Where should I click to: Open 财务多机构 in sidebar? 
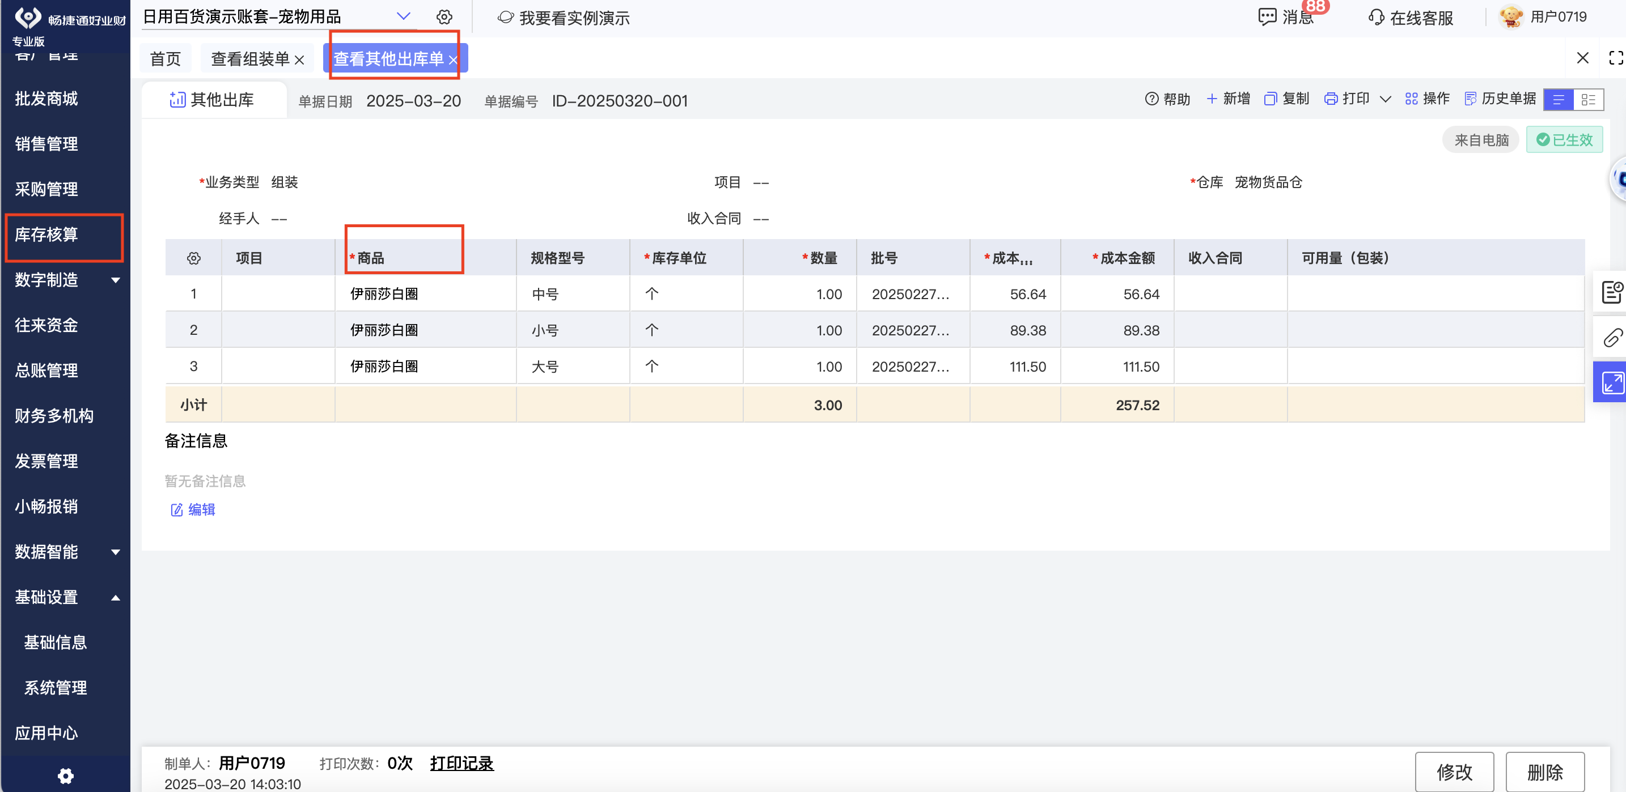[x=54, y=416]
